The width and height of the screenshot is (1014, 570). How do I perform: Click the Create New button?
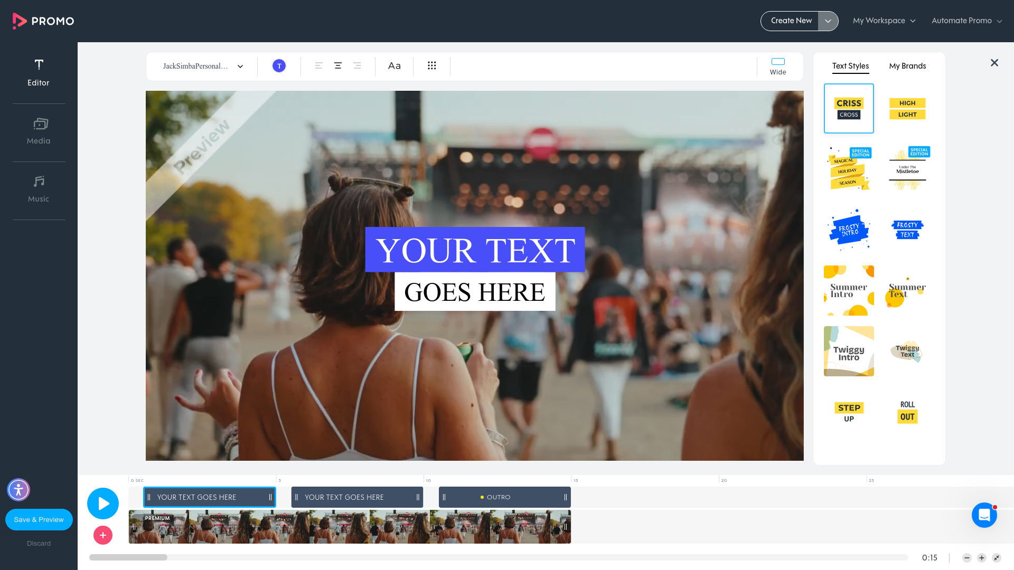point(791,21)
